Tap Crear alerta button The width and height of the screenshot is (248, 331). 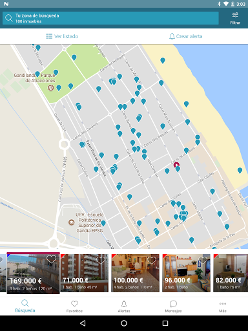click(x=186, y=36)
